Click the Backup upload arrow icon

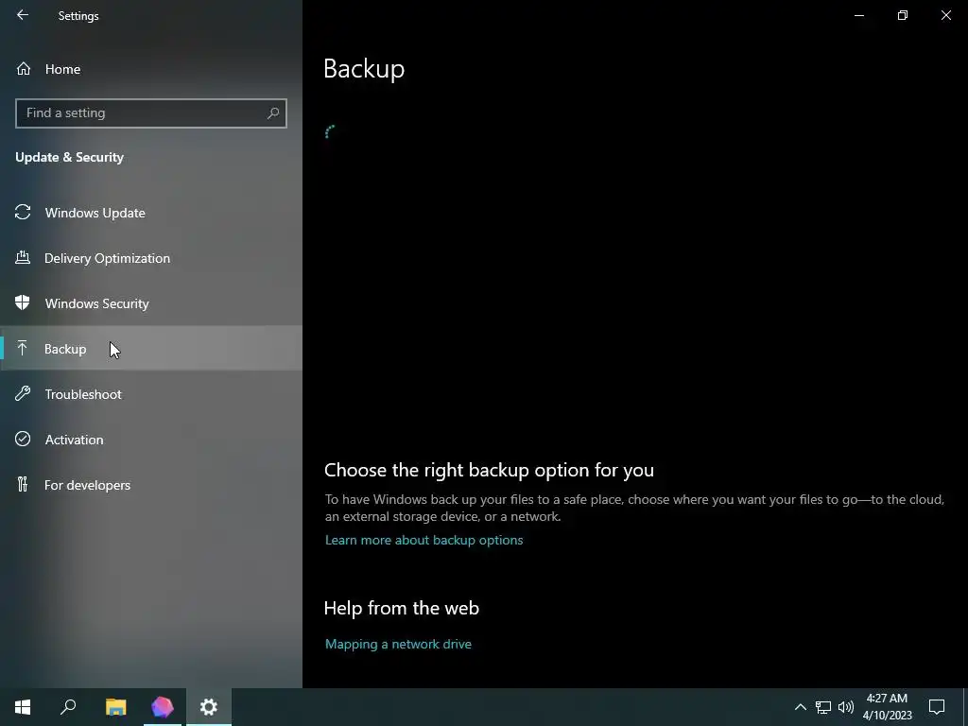[x=23, y=348]
